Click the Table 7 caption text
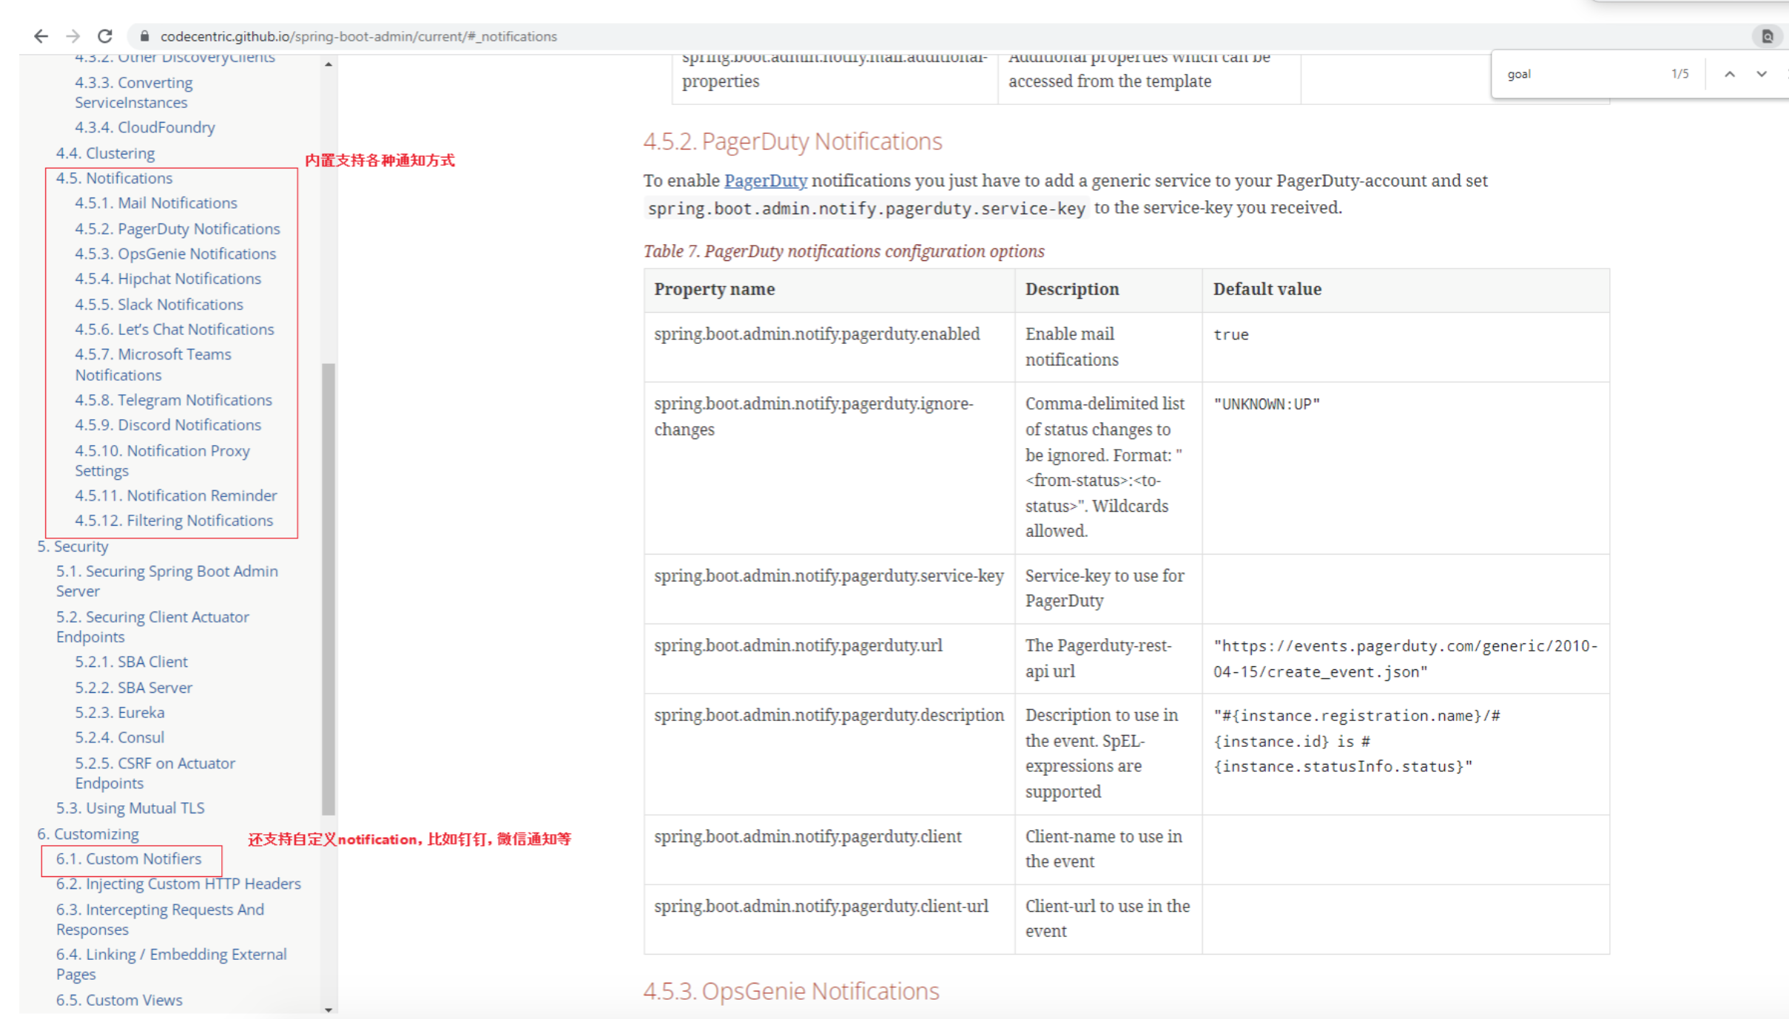This screenshot has width=1789, height=1019. 843,251
